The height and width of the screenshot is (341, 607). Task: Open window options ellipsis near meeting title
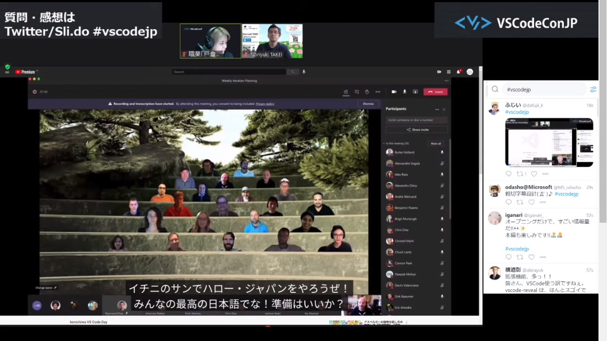tap(447, 81)
